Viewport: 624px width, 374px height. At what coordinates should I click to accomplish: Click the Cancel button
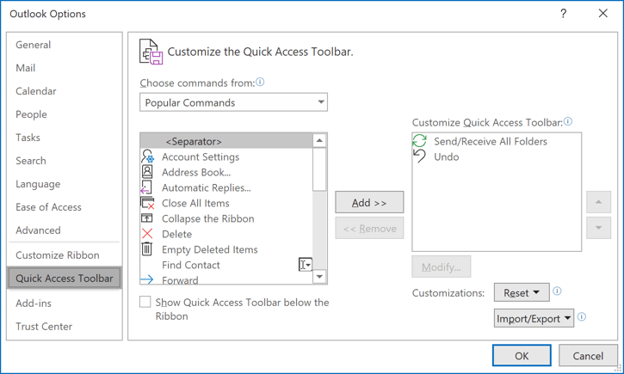pyautogui.click(x=588, y=355)
